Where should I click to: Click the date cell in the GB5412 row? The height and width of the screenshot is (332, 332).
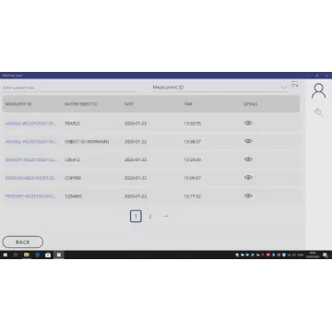(136, 160)
